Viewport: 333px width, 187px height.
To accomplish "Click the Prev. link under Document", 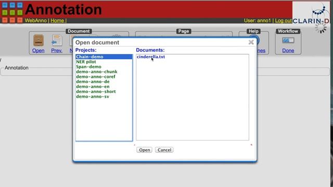I will [57, 50].
